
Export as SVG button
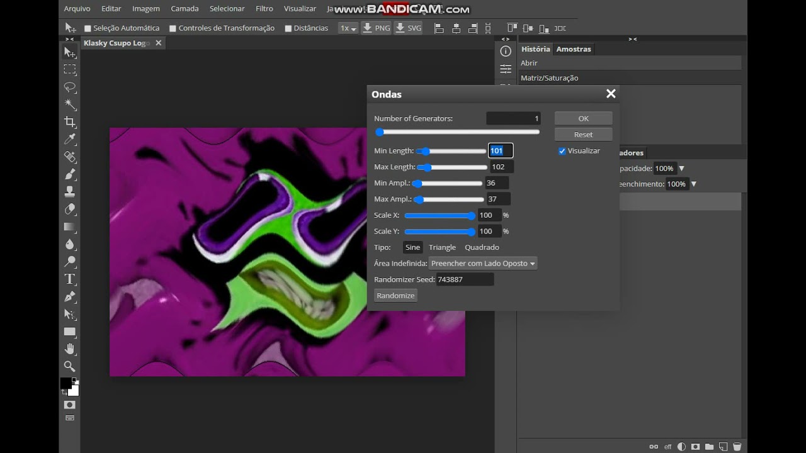(408, 28)
